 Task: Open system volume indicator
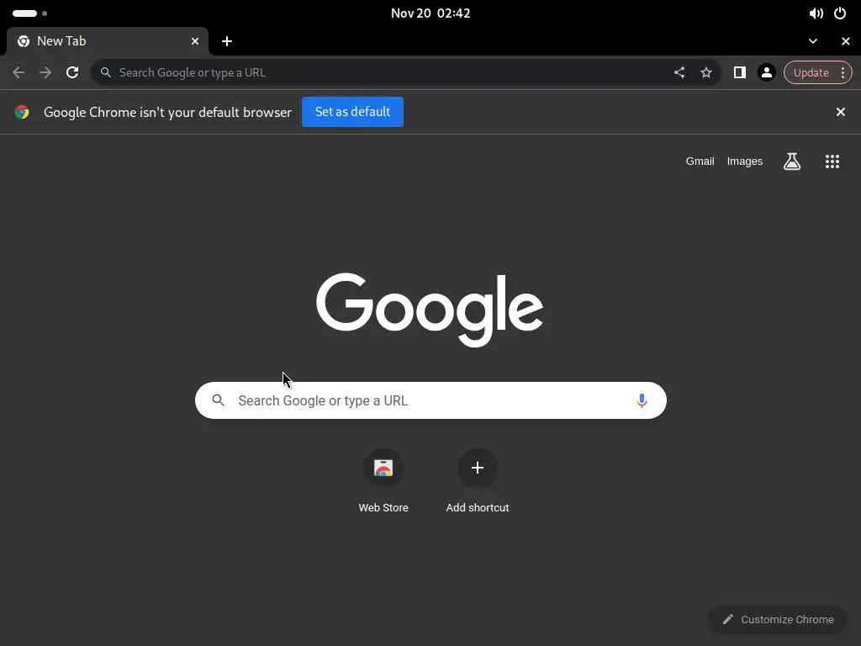[x=816, y=13]
